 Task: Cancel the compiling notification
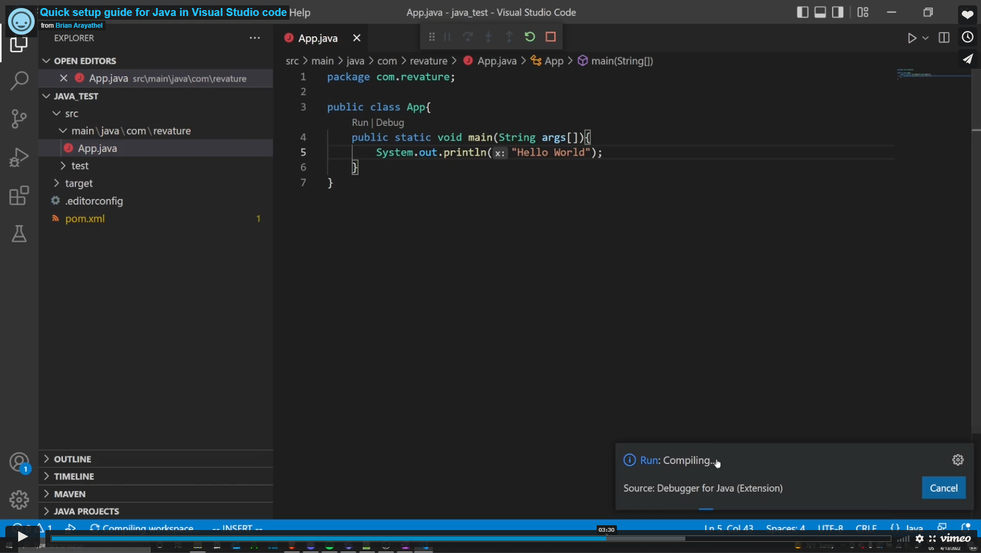coord(944,488)
